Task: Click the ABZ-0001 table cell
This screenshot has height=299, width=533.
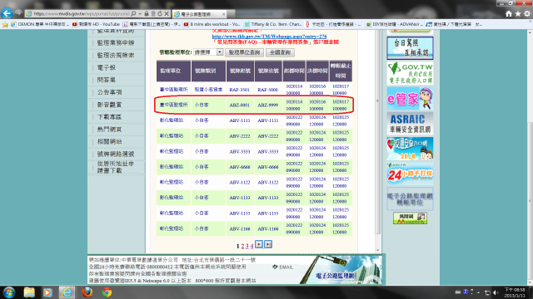Action: (x=240, y=105)
